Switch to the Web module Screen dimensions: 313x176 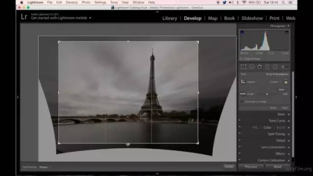click(x=291, y=19)
